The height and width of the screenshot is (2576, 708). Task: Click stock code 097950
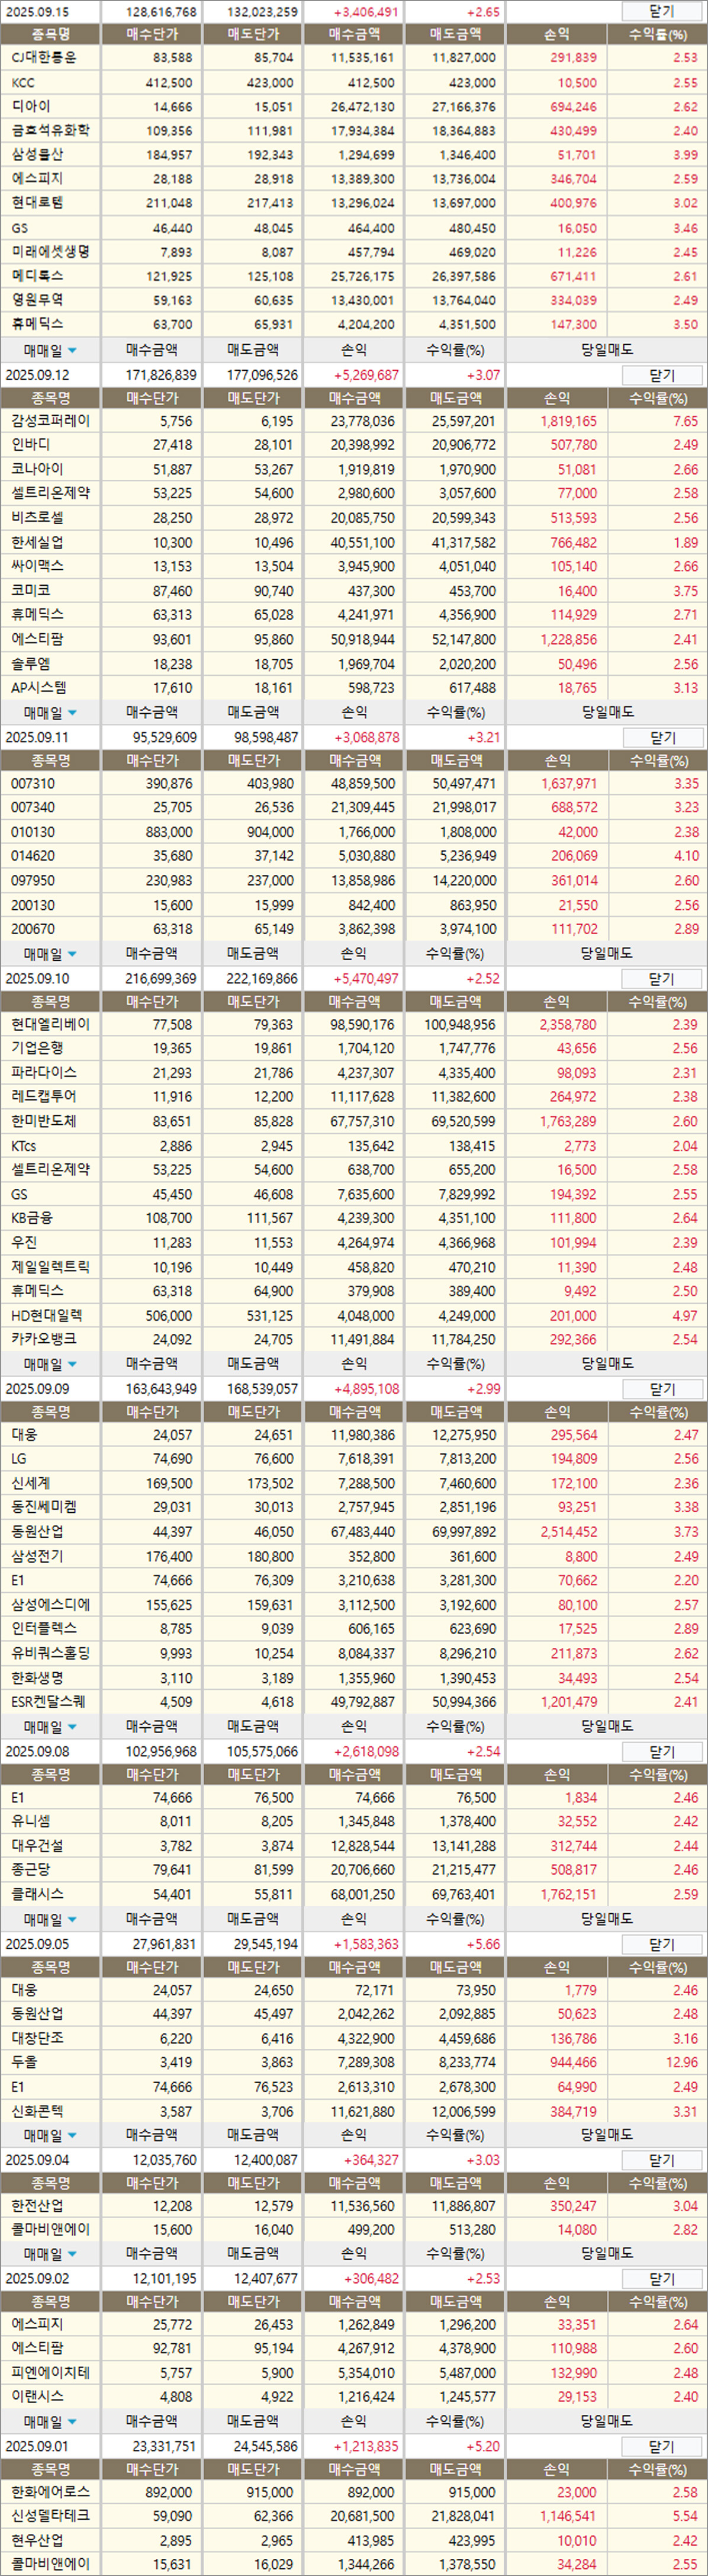click(x=33, y=881)
